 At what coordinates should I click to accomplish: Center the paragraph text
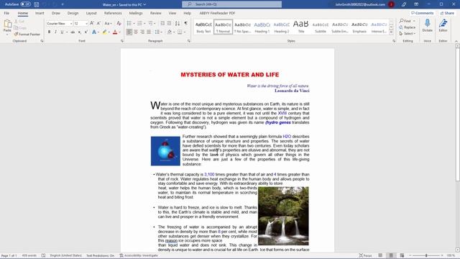click(x=136, y=32)
